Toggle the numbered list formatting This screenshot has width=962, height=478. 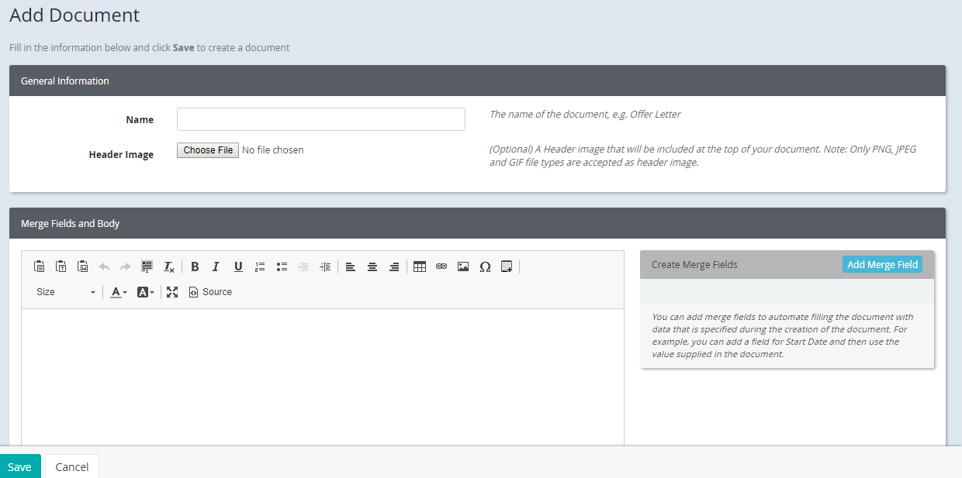pos(260,267)
